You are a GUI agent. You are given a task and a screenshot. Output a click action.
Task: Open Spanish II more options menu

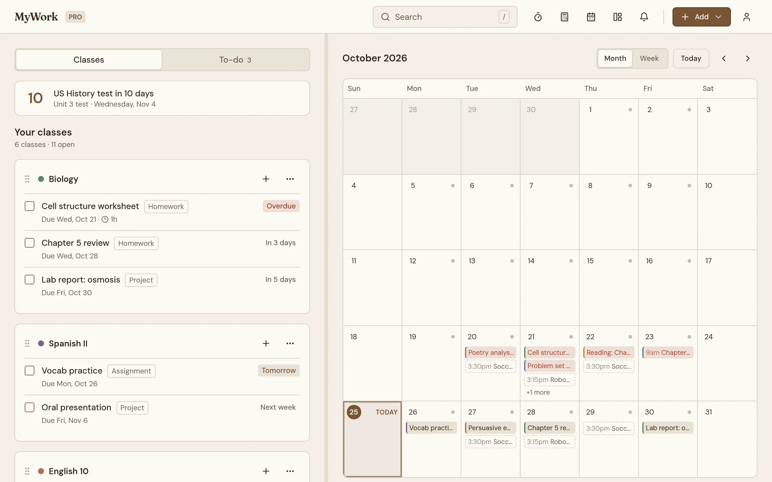pyautogui.click(x=290, y=343)
